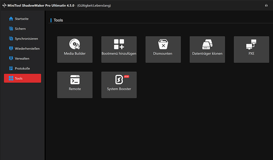Open the Protokolle logs page

[x=22, y=68]
